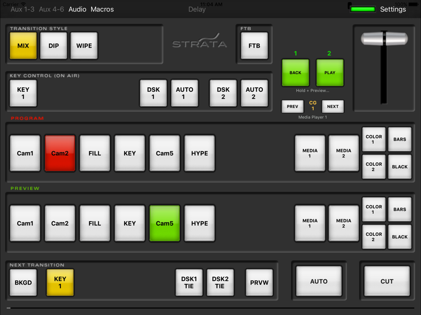The width and height of the screenshot is (421, 315).
Task: Trigger FTB fade to black
Action: (254, 46)
